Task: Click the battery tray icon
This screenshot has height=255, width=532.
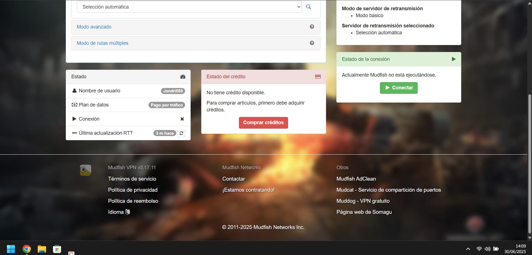Action: 496,249
